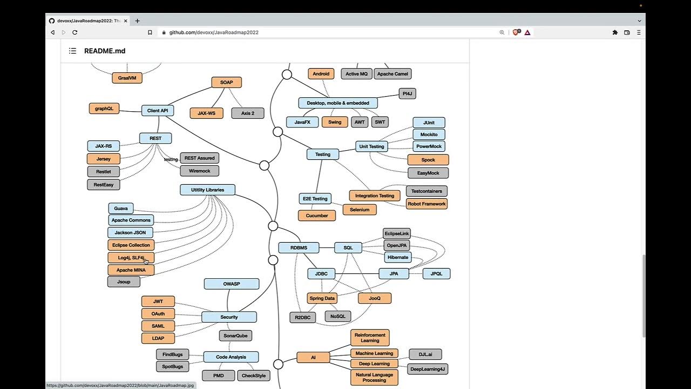Click the DeepLearning4J node
This screenshot has width=691, height=389.
[x=429, y=369]
